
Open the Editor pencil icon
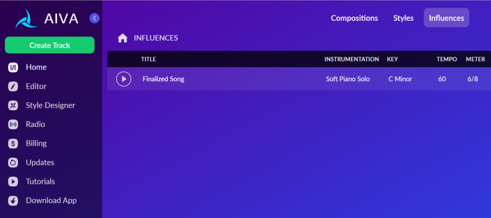(x=13, y=86)
